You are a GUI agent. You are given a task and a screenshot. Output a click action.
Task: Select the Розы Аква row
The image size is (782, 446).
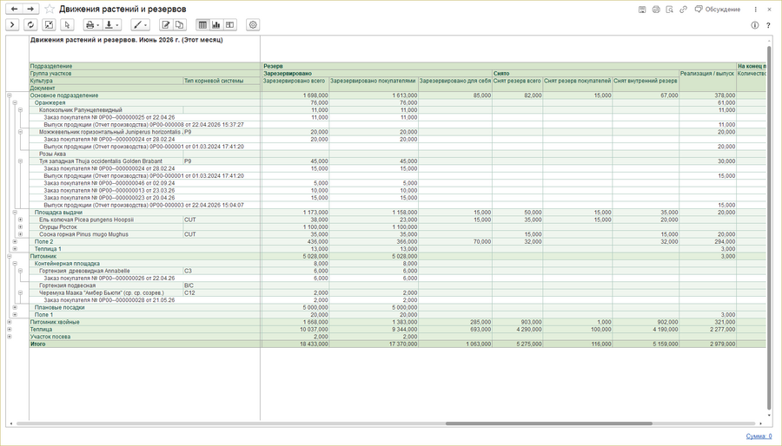[x=106, y=154]
